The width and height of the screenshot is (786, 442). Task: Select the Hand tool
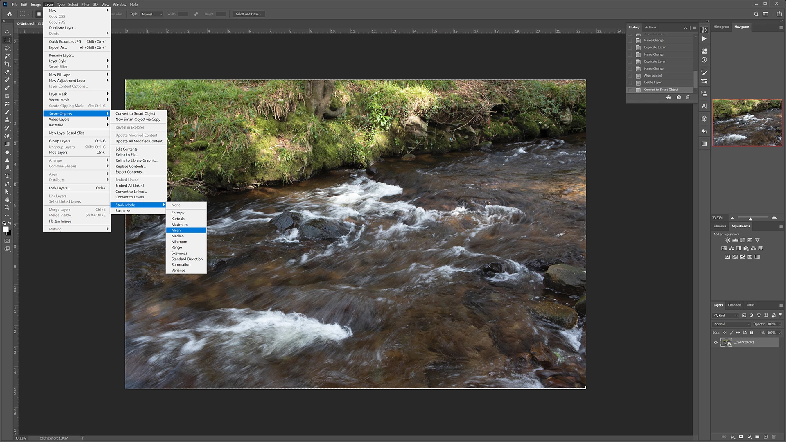click(7, 200)
